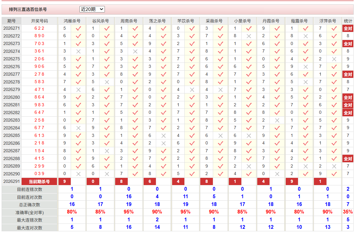Image resolution: width=359 pixels, height=236 pixels.
Task: Click the 期号 column header
Action: pos(12,21)
